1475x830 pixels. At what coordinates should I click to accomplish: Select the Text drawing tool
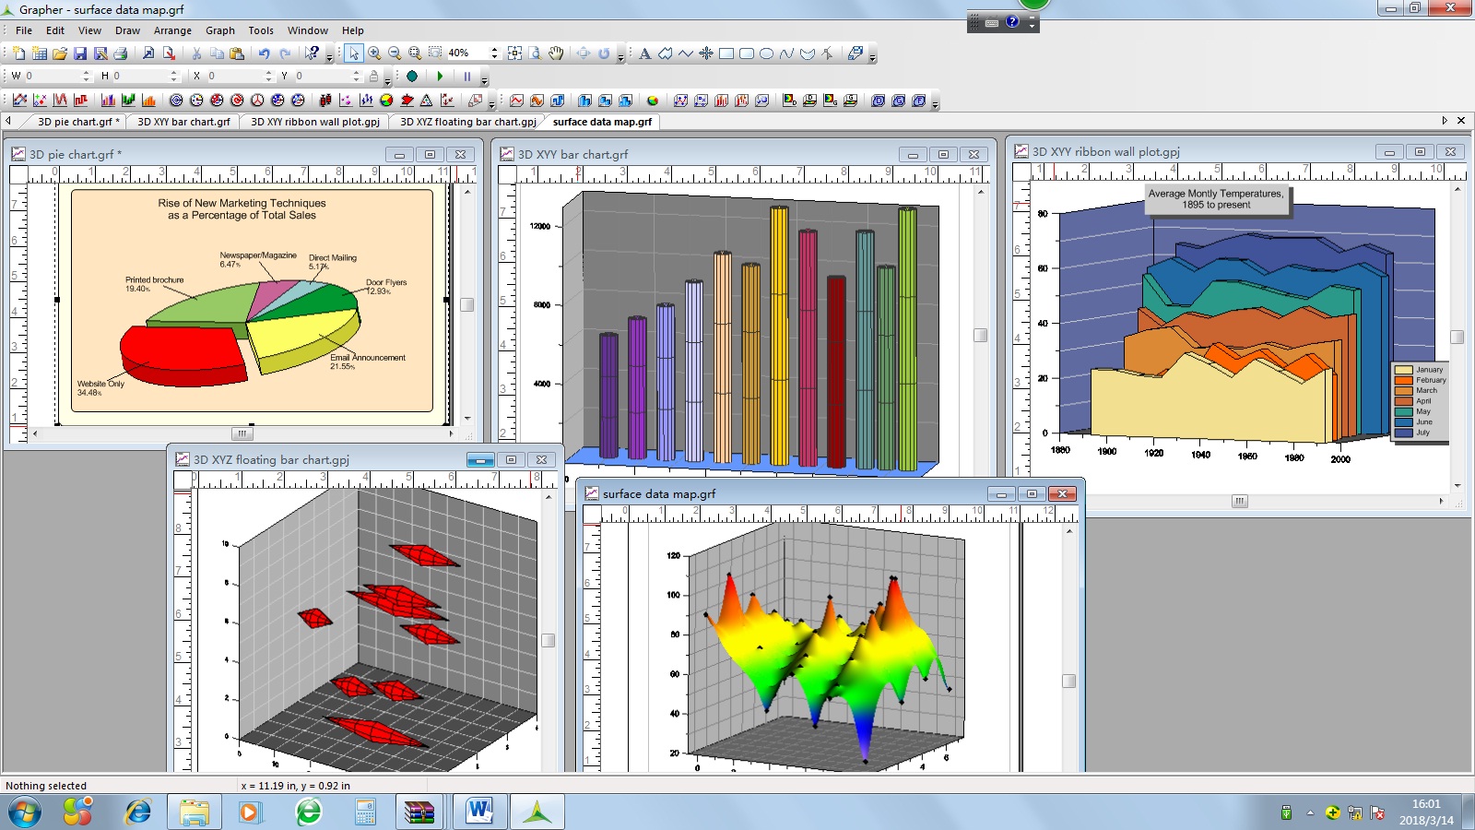click(644, 53)
